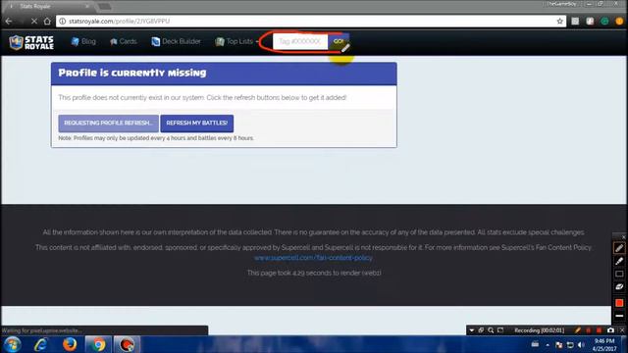The width and height of the screenshot is (628, 353).
Task: Pick the red color swatch
Action: (x=619, y=303)
